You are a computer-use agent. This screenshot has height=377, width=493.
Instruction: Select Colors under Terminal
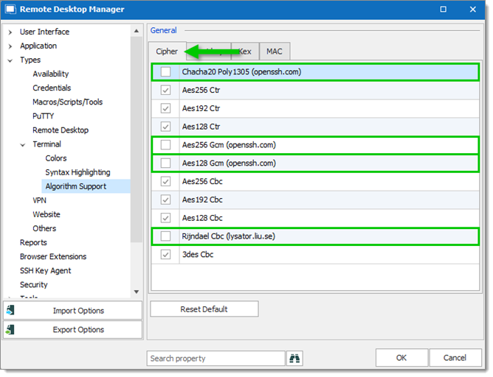coord(56,158)
